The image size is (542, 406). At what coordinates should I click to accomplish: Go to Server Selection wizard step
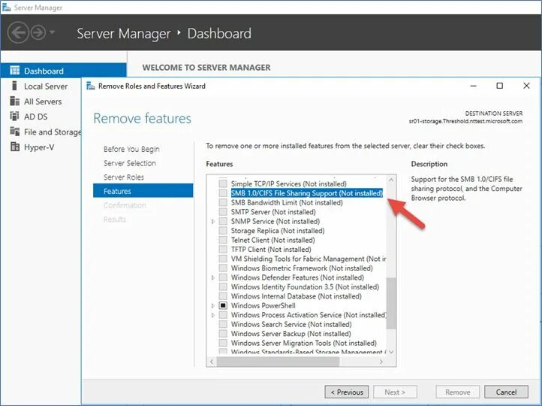coord(130,163)
